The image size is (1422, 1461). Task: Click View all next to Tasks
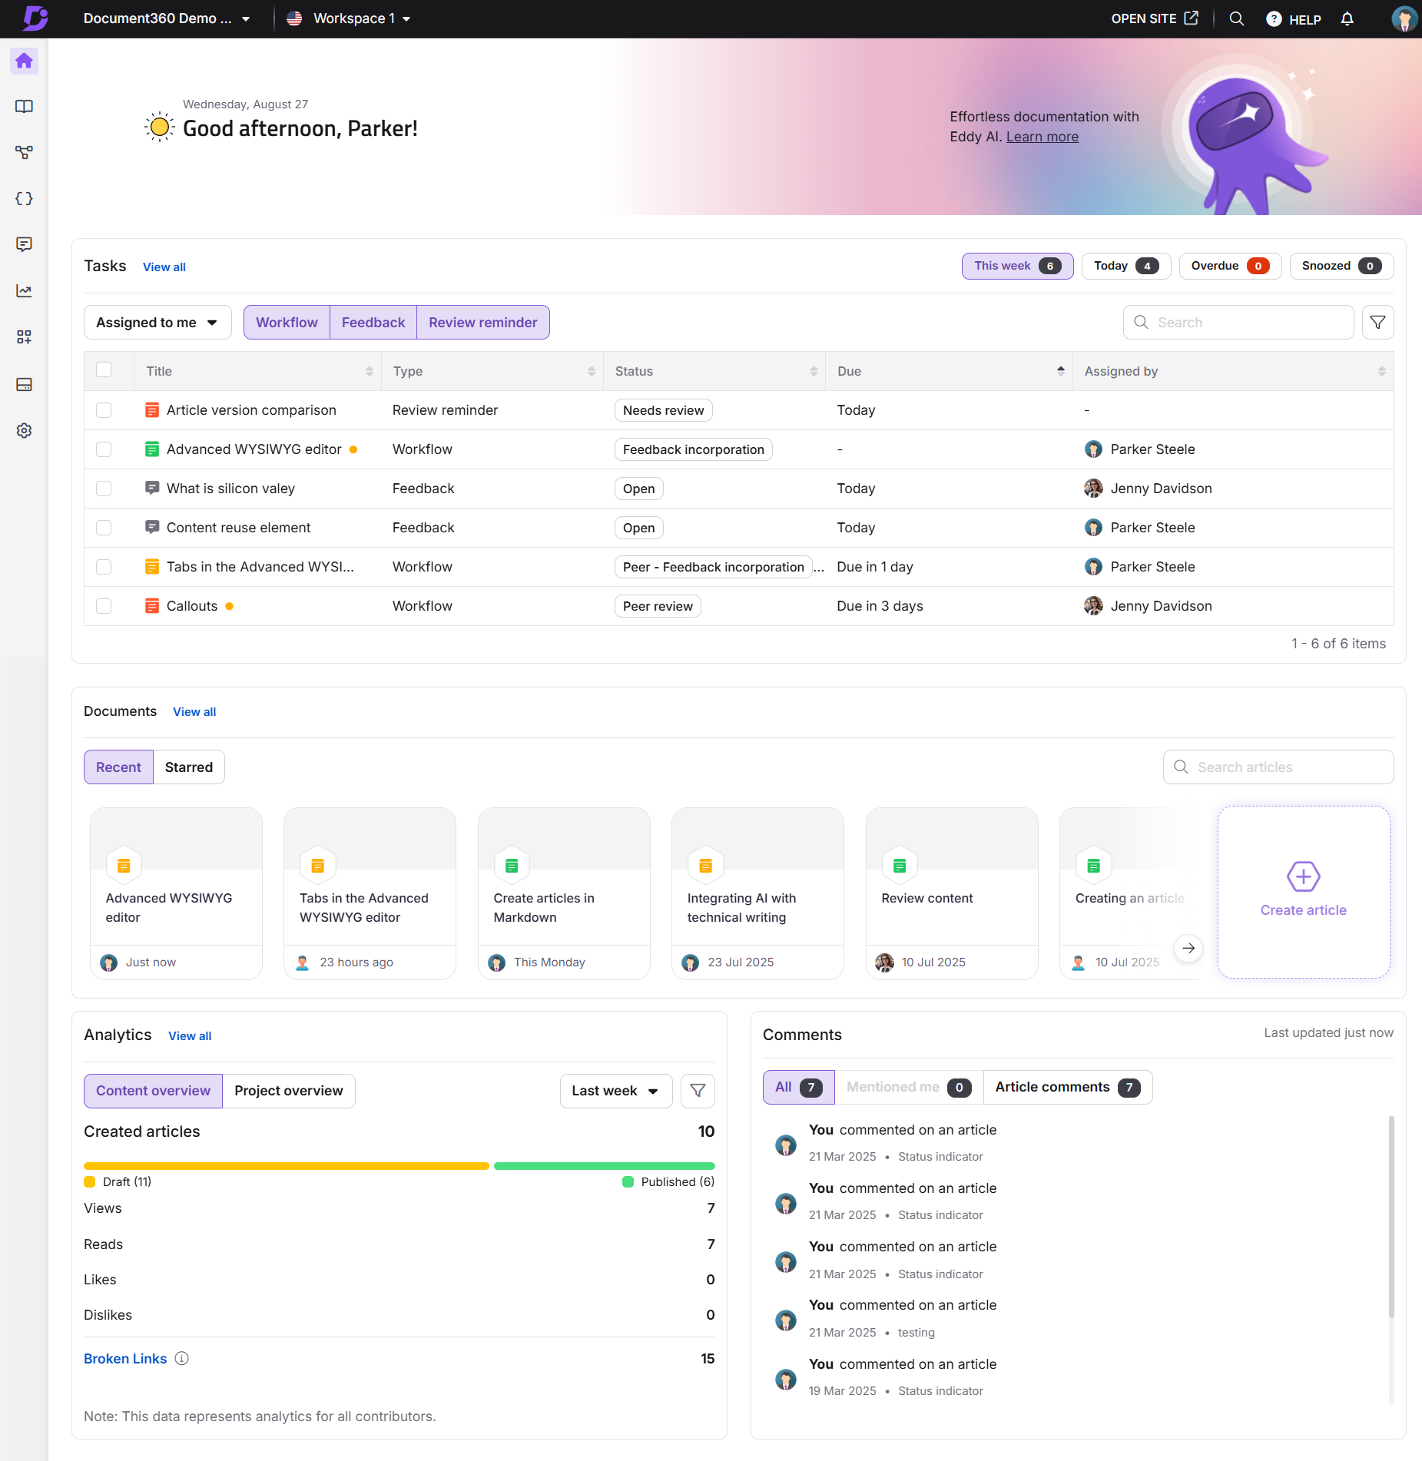[164, 267]
